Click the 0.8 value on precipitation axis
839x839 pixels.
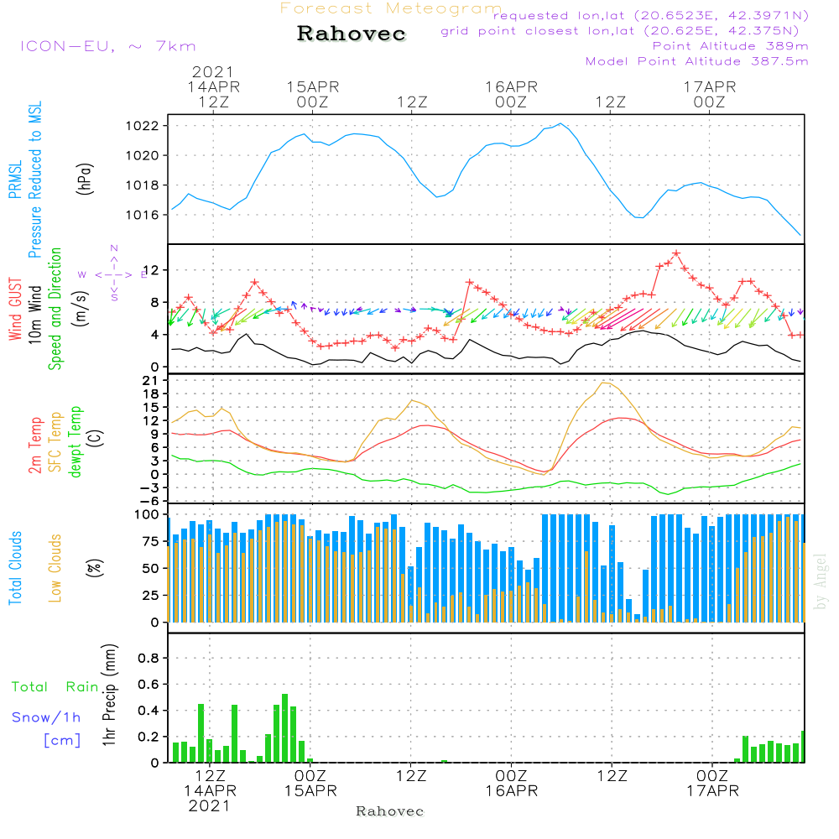pyautogui.click(x=149, y=658)
